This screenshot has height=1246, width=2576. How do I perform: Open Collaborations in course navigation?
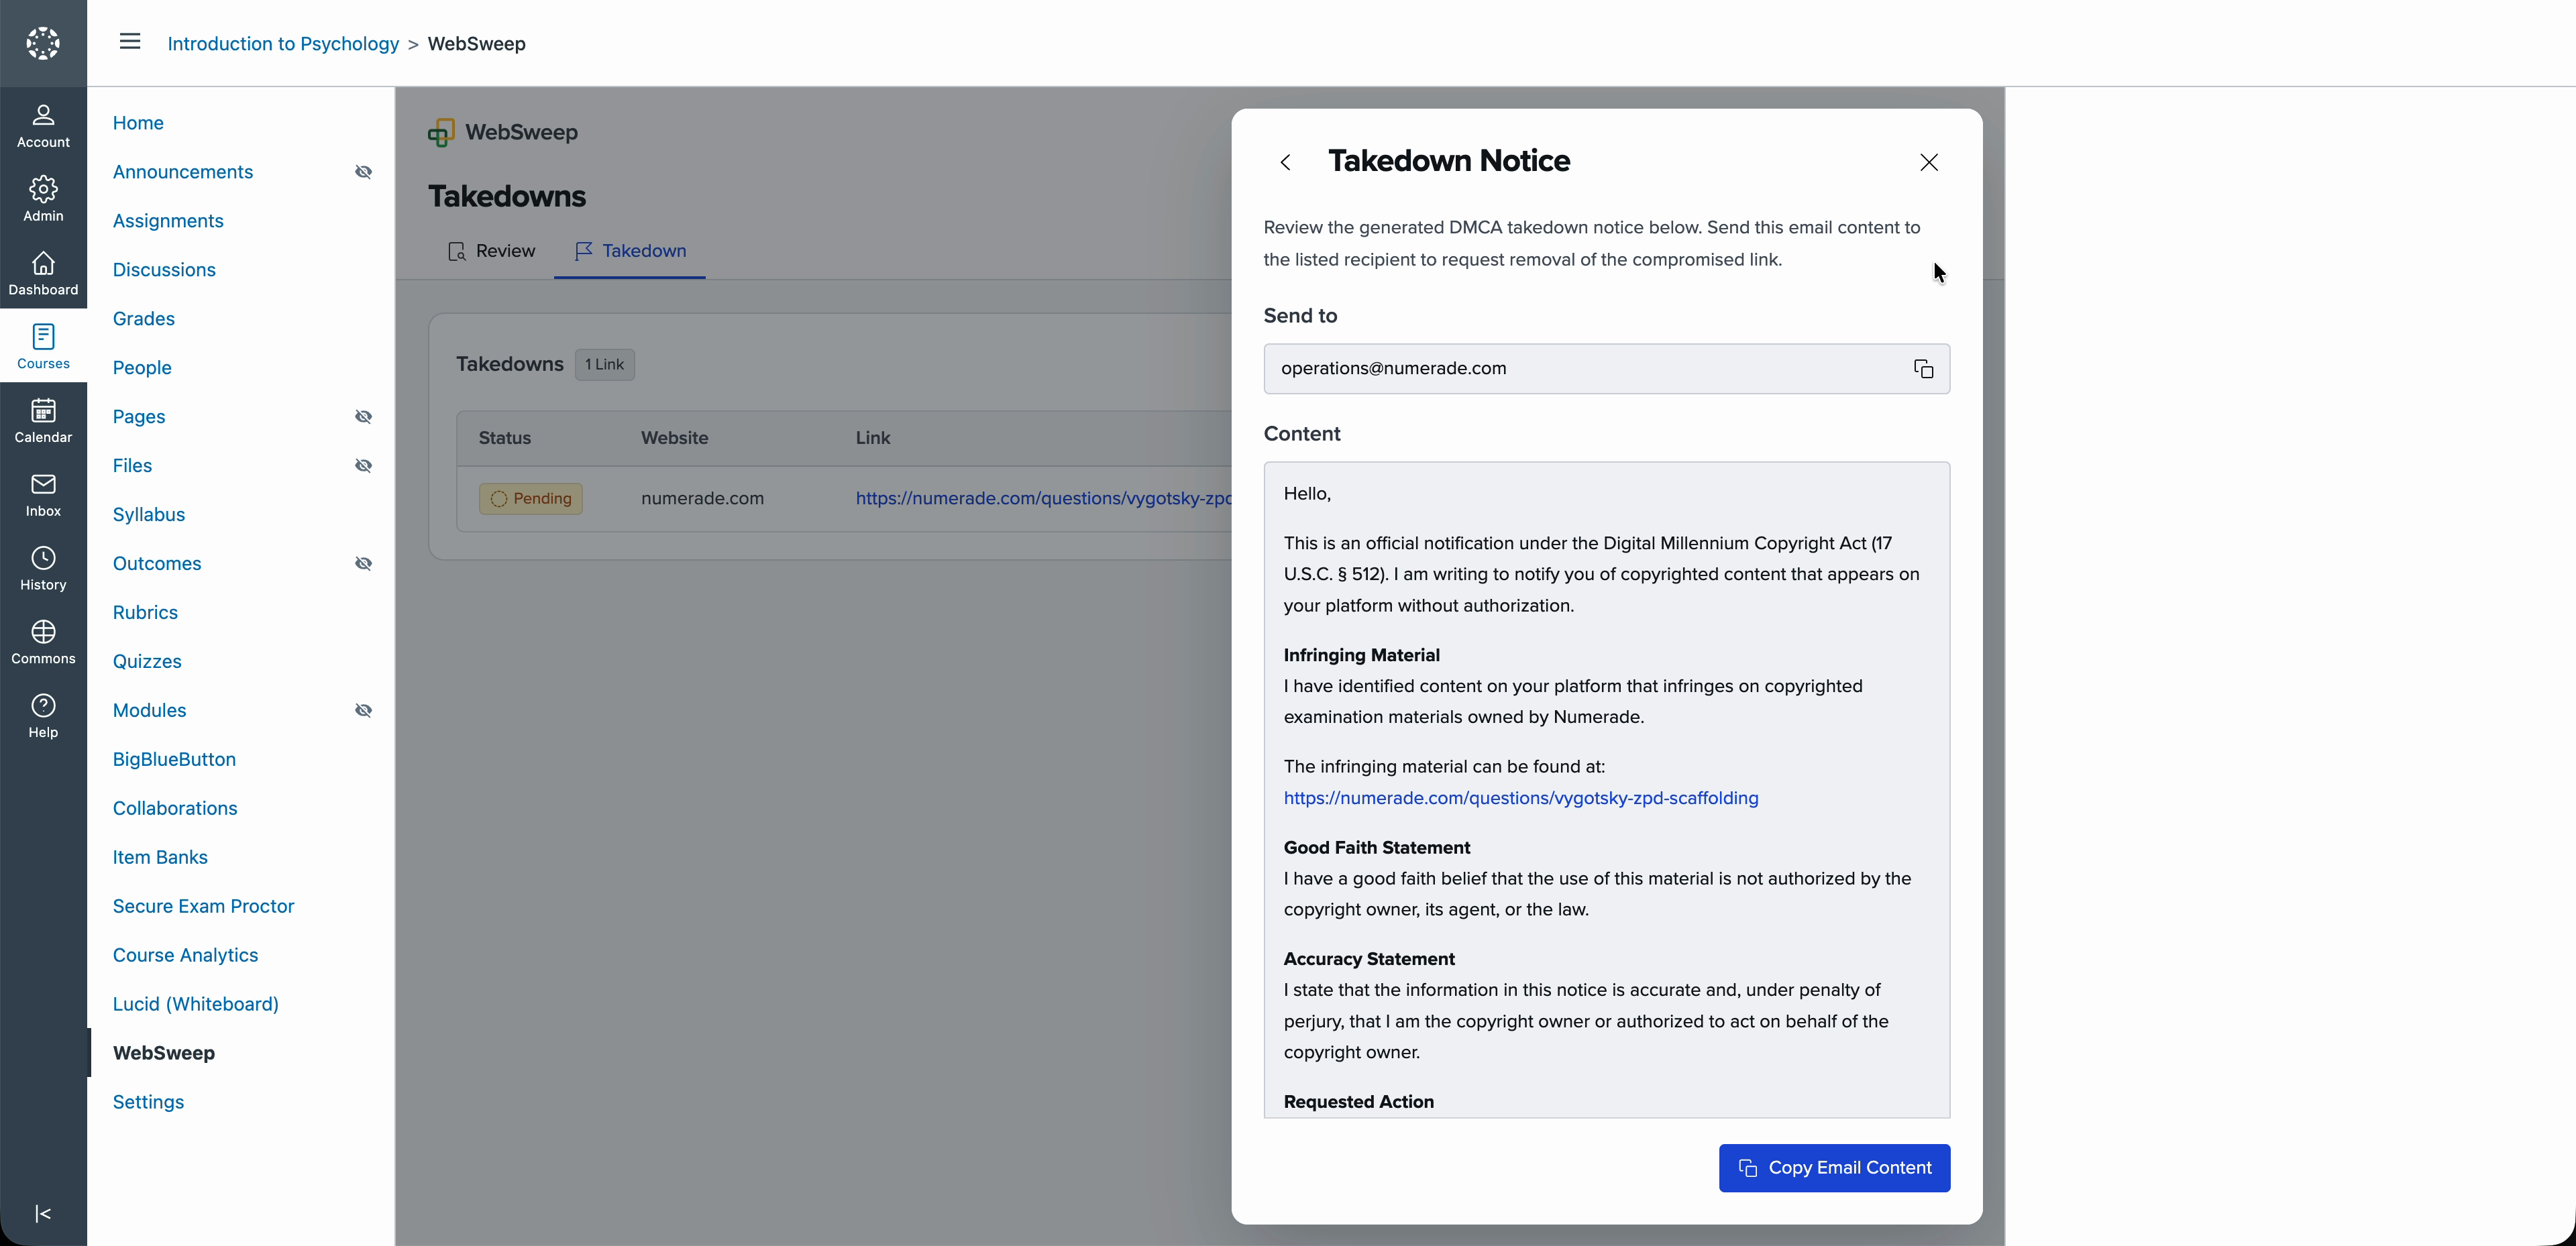[x=175, y=809]
